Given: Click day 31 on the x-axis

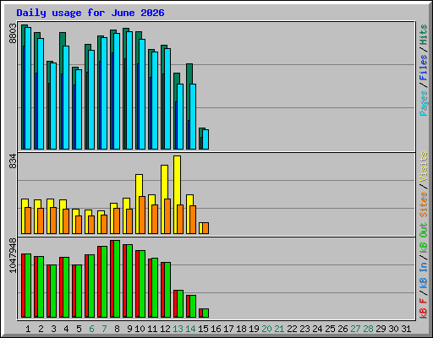Looking at the screenshot, I should pos(406,329).
